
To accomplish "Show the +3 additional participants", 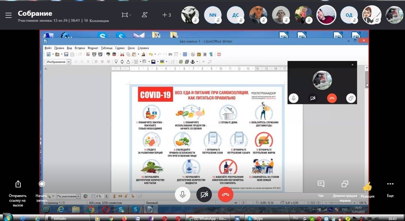I will click(x=166, y=15).
